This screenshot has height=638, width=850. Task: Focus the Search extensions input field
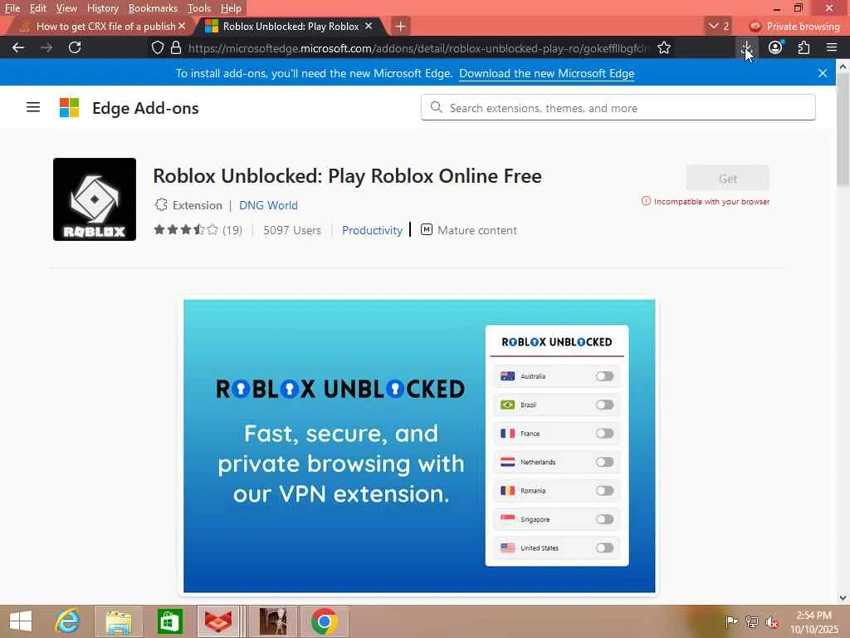tap(618, 107)
